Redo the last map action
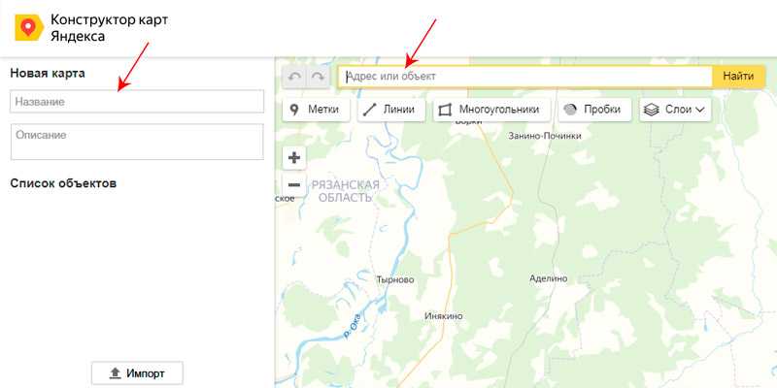 click(x=318, y=77)
